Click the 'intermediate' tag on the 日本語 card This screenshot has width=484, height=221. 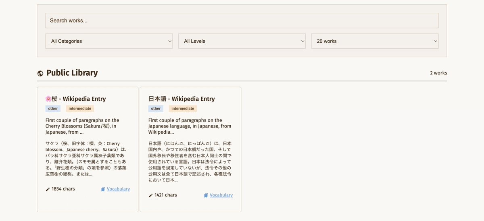pyautogui.click(x=183, y=109)
